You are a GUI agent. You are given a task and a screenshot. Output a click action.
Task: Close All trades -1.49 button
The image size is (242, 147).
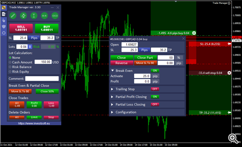point(17,105)
